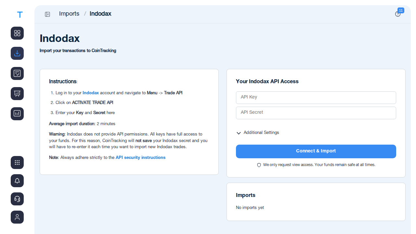
Task: Open the dashboard grid icon in sidebar
Action: tap(17, 33)
